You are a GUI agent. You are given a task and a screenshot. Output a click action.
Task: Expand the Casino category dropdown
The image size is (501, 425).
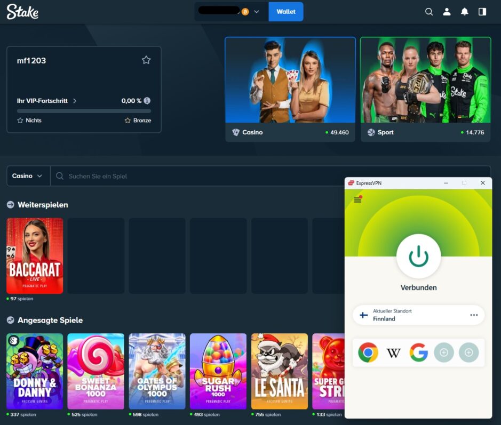[28, 176]
